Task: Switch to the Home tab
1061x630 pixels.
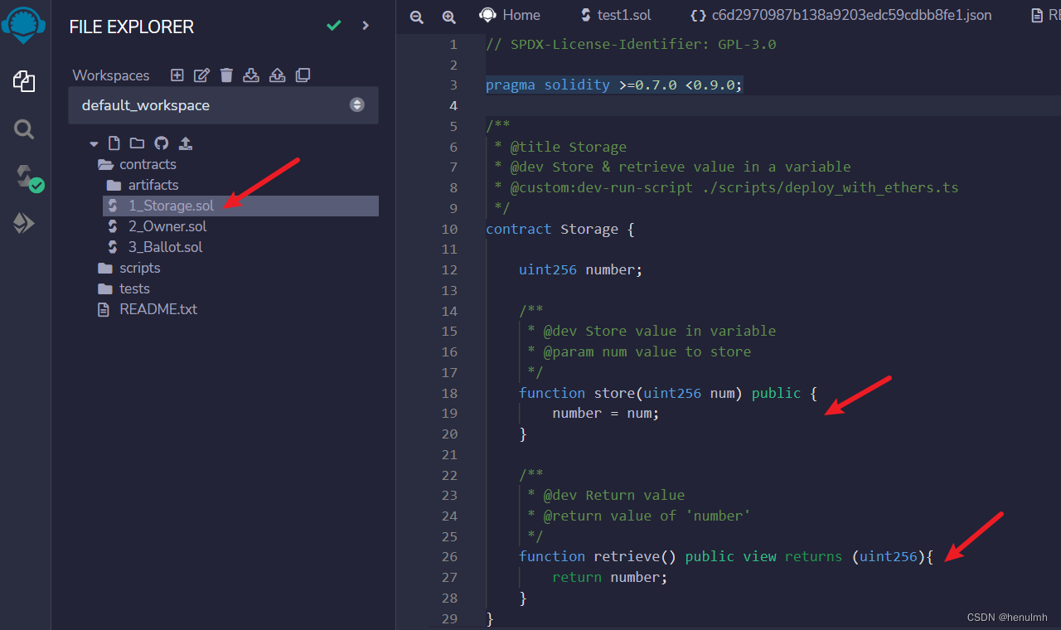Action: coord(511,15)
